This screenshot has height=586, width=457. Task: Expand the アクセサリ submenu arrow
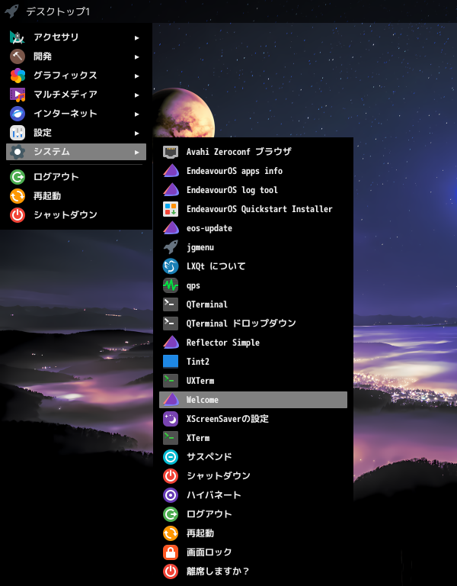[136, 37]
